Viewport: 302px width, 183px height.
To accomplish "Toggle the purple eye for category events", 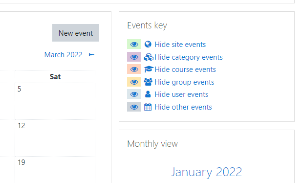I will (134, 57).
